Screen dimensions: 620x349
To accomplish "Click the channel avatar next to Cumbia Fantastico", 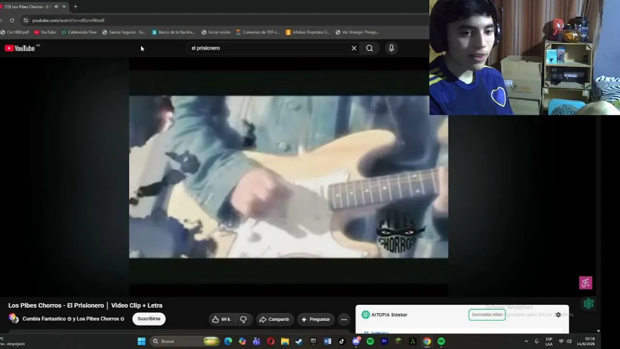I will (x=14, y=318).
